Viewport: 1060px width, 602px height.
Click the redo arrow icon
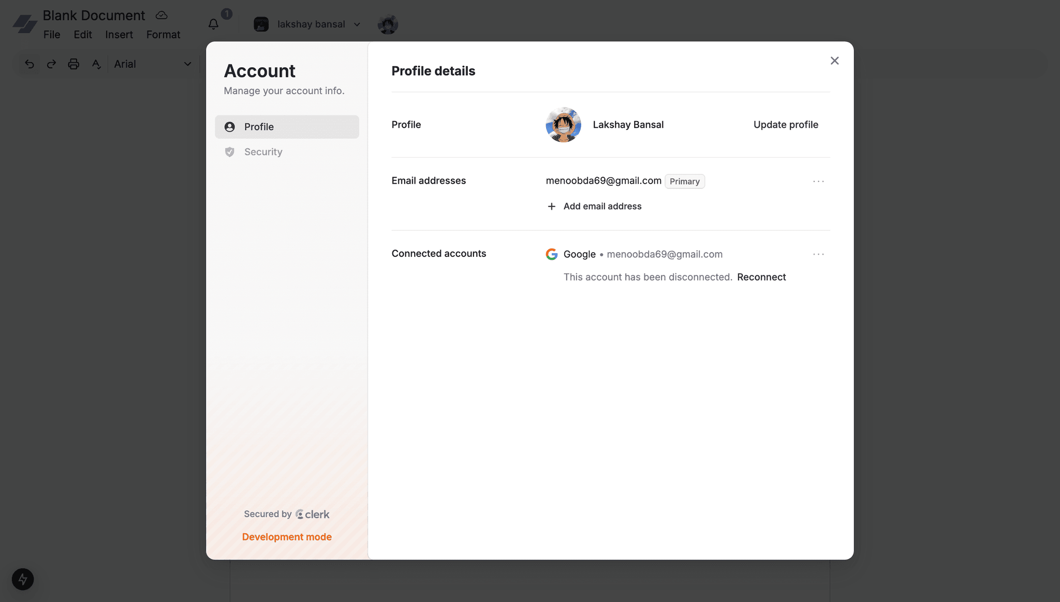51,64
